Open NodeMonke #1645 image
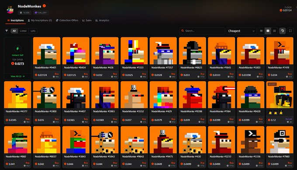 tap(221, 51)
